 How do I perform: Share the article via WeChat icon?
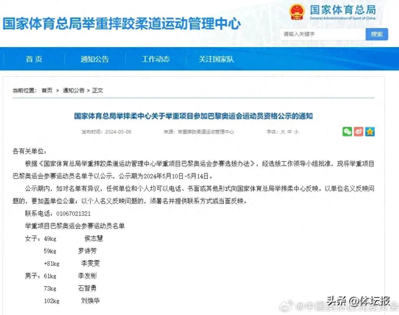347,132
